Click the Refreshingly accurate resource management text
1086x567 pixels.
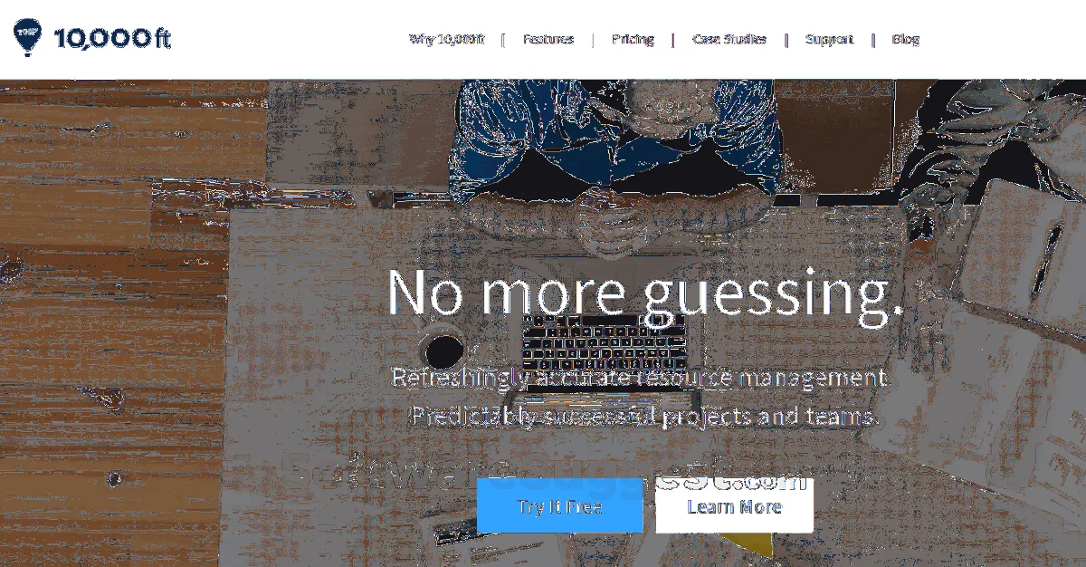point(640,377)
